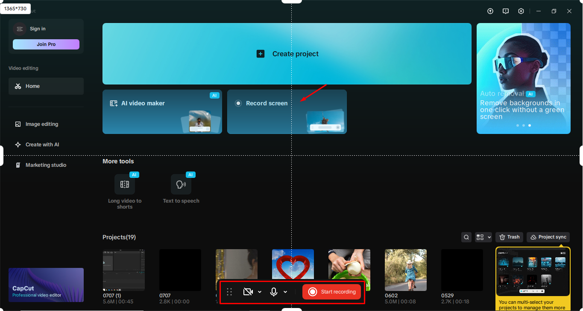This screenshot has height=311, width=583.
Task: Open the onion peeling project thumbnail
Action: 349,264
